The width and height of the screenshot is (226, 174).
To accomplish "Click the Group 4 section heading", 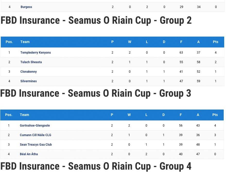I will point(96,166).
